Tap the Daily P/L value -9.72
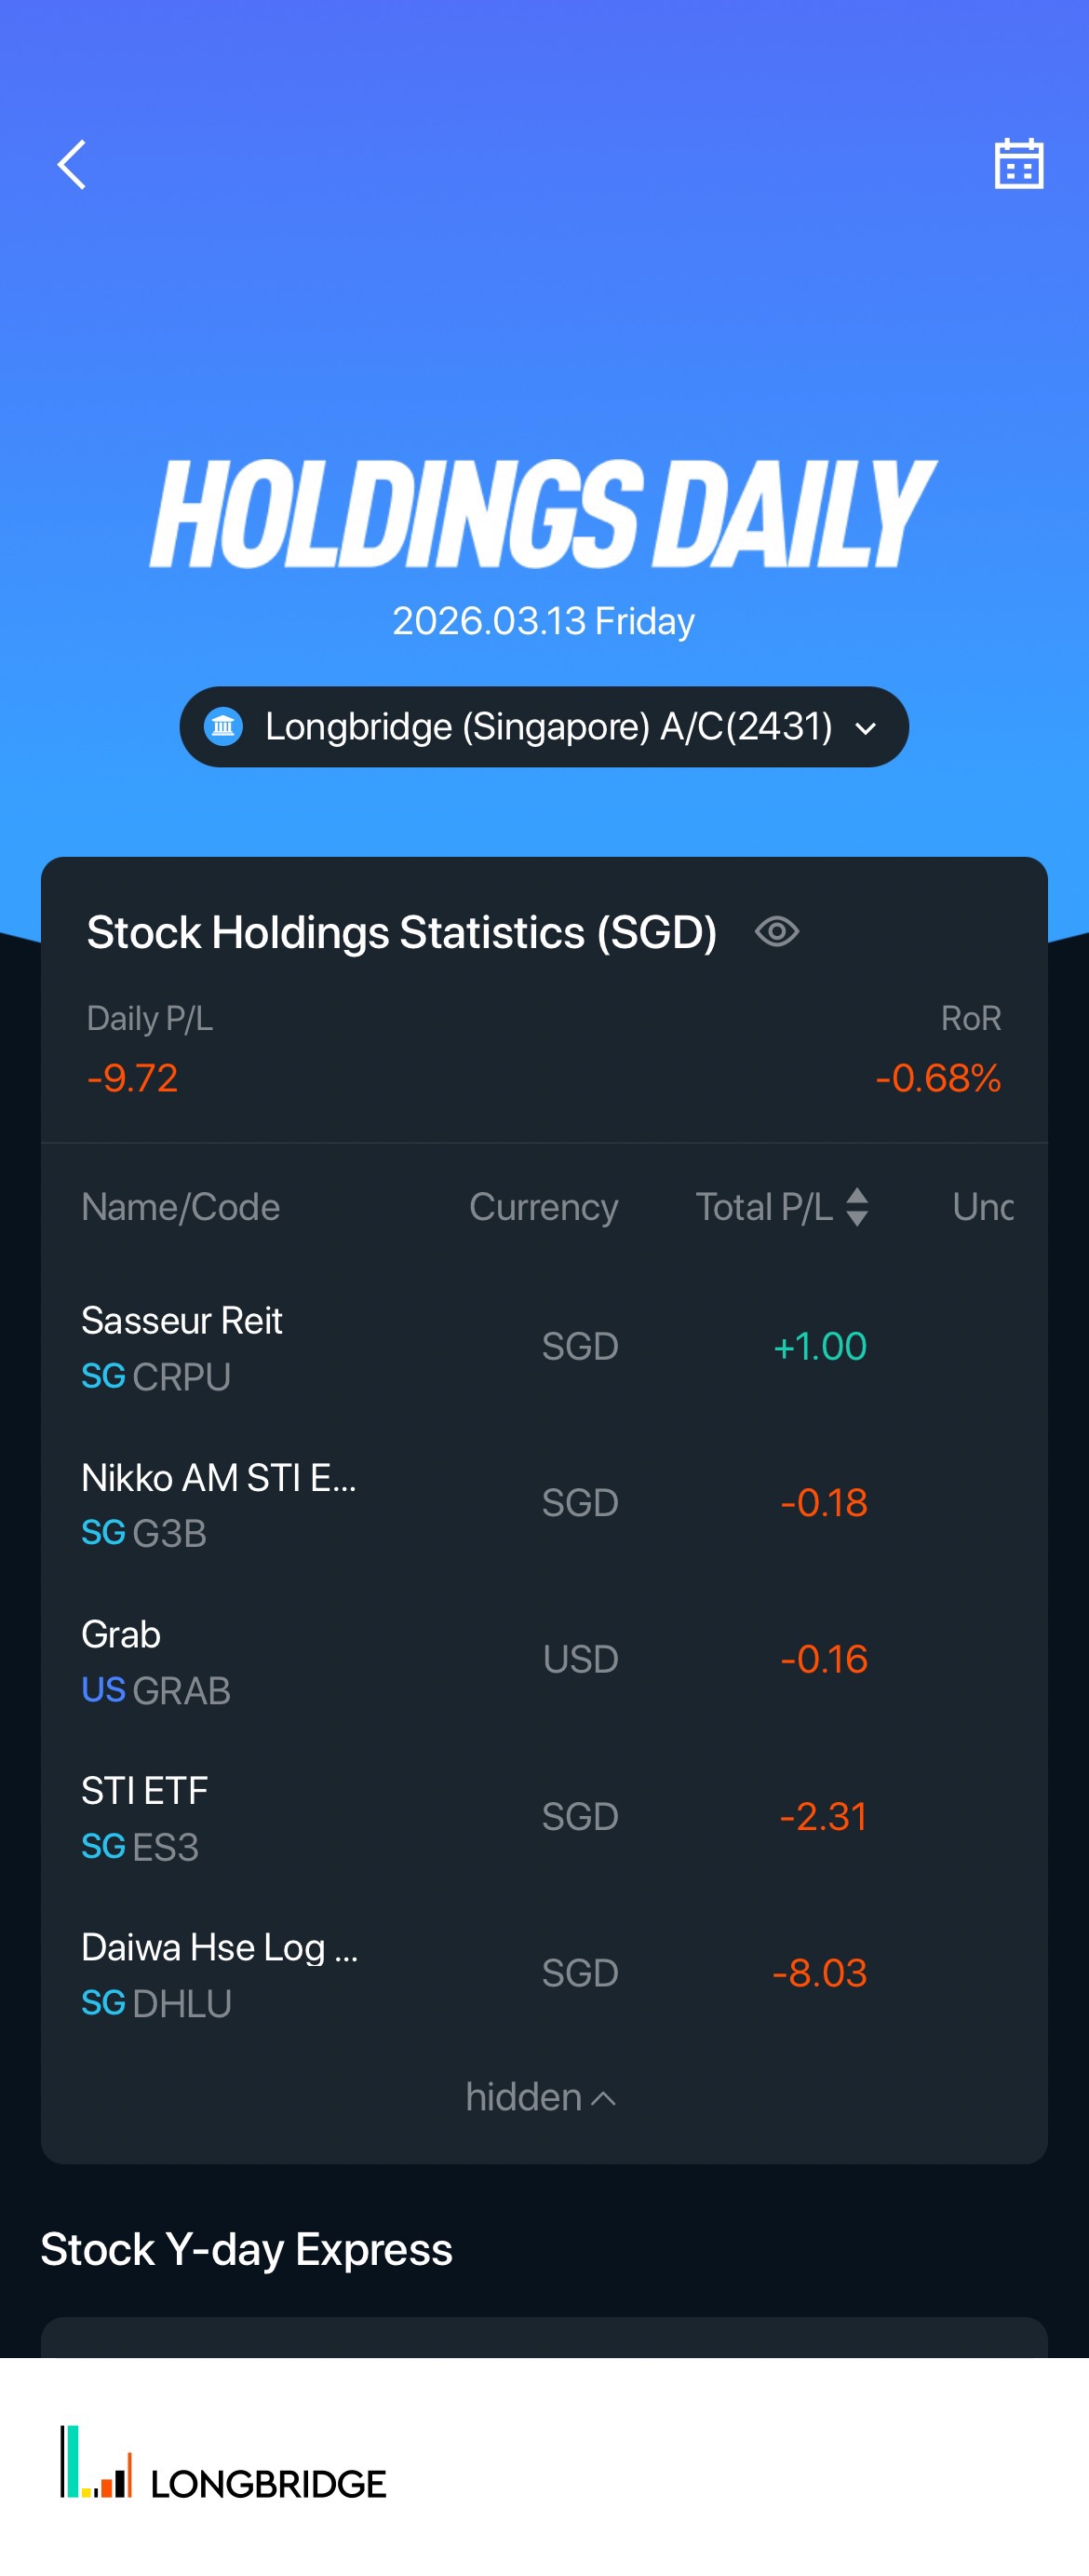The image size is (1089, 2576). click(133, 1078)
